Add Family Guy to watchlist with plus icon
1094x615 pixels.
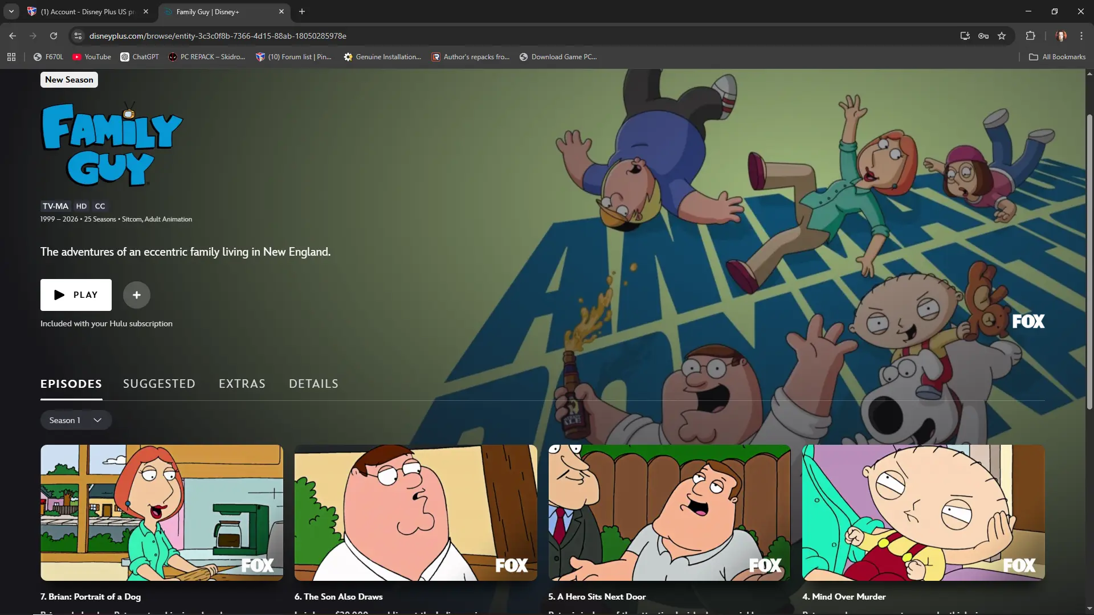tap(137, 295)
